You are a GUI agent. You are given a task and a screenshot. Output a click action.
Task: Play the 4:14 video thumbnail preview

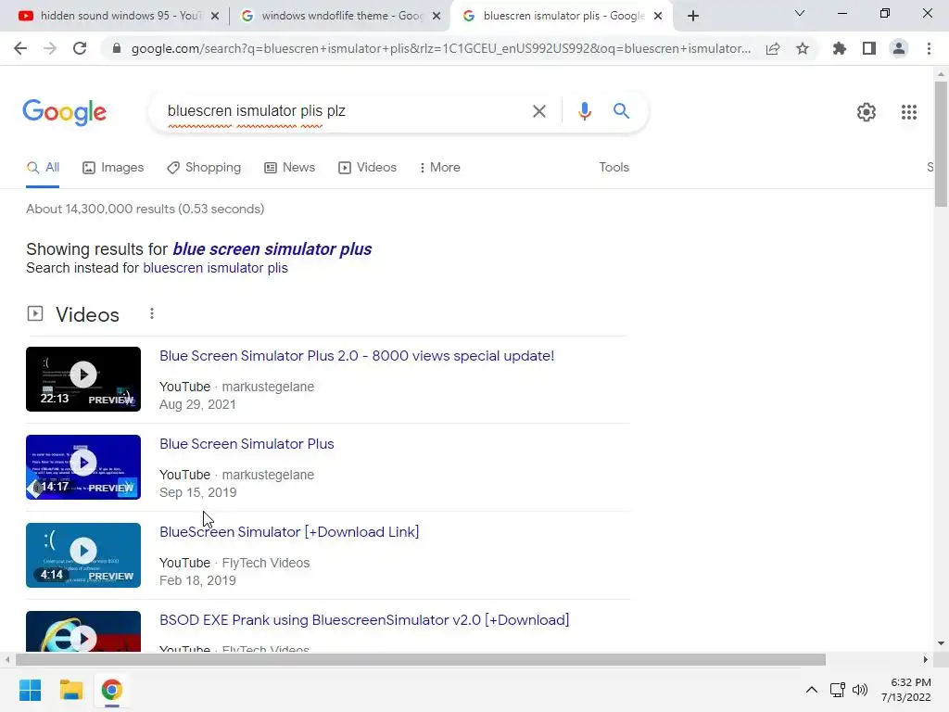click(82, 555)
